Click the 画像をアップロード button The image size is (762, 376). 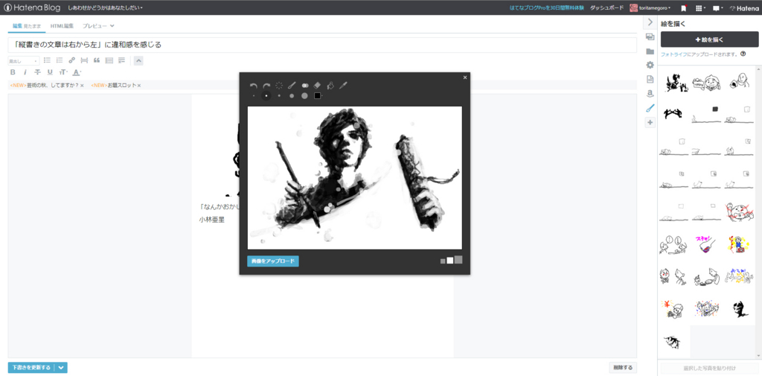click(272, 261)
